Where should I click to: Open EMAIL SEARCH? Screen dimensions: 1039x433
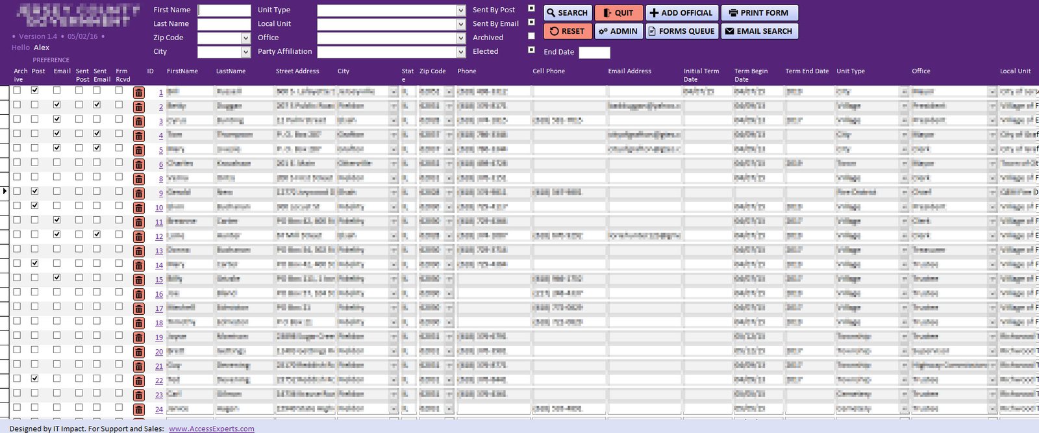point(759,31)
